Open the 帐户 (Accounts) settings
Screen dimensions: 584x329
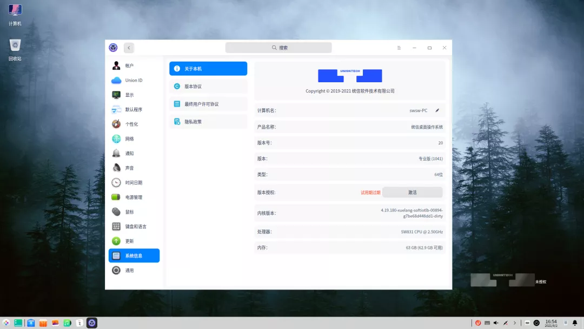pyautogui.click(x=134, y=65)
